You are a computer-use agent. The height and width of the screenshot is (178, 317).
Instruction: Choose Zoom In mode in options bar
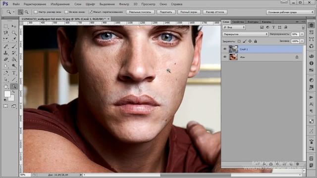20,12
